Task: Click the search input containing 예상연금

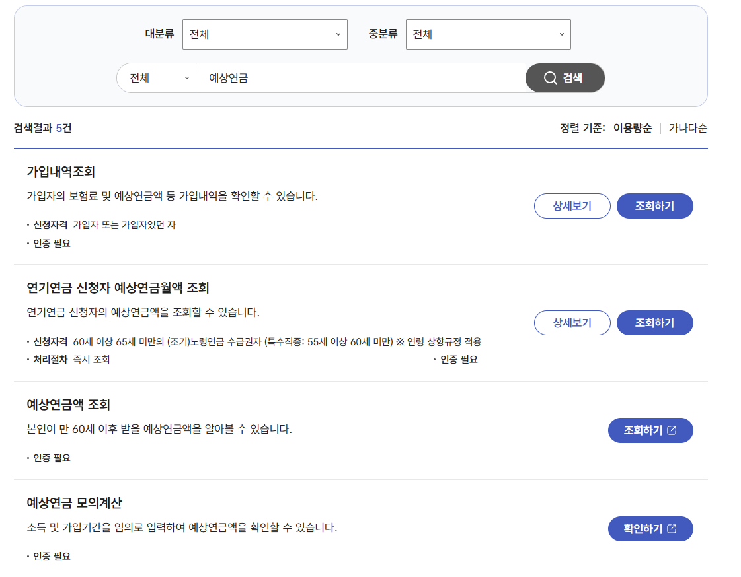Action: [364, 78]
